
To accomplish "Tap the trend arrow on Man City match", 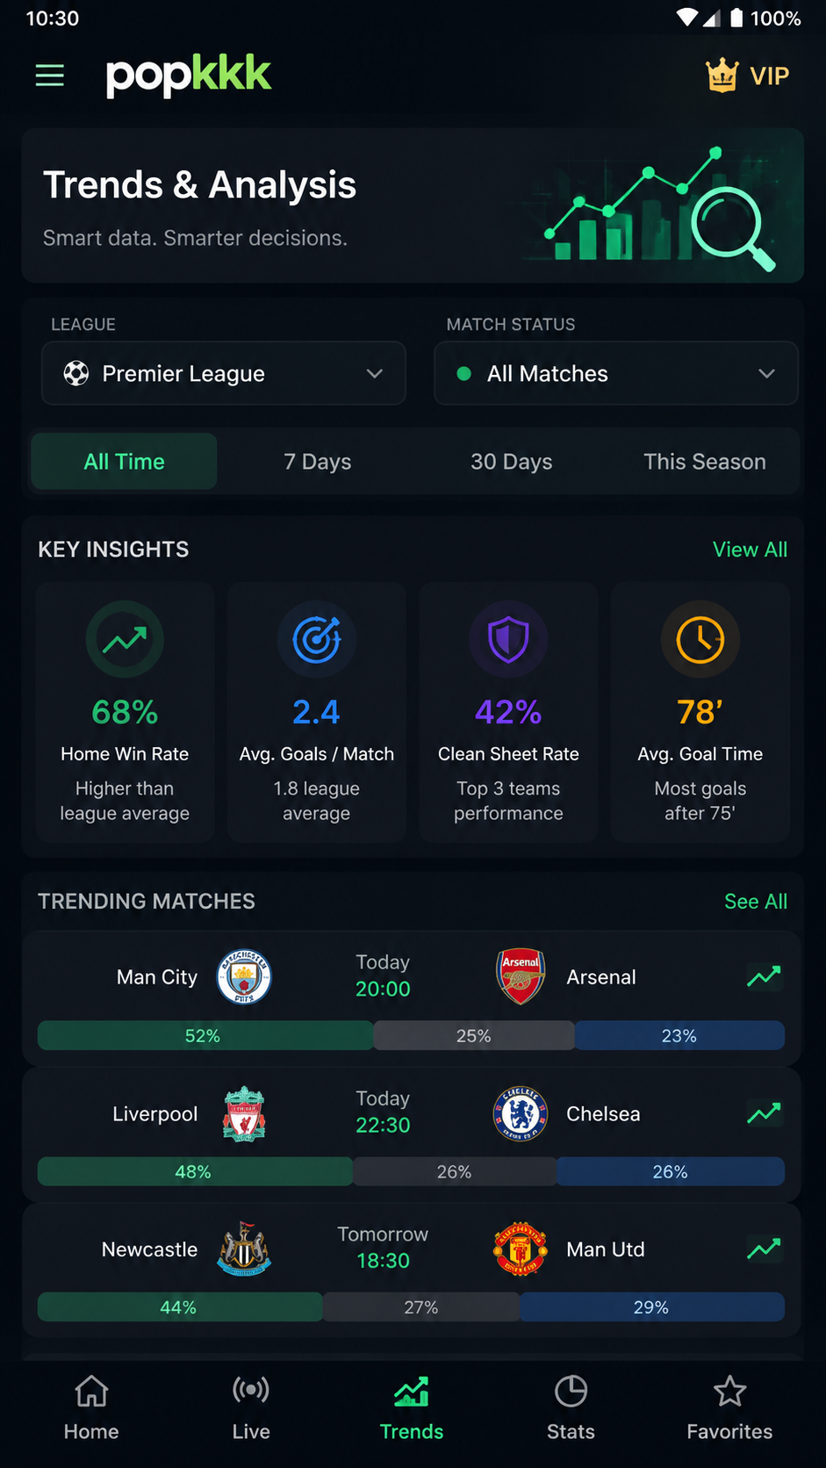I will click(764, 976).
